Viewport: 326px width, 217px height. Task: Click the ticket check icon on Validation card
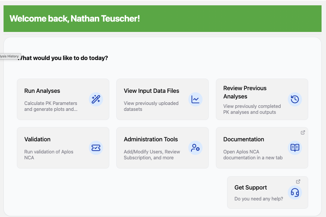click(x=96, y=148)
